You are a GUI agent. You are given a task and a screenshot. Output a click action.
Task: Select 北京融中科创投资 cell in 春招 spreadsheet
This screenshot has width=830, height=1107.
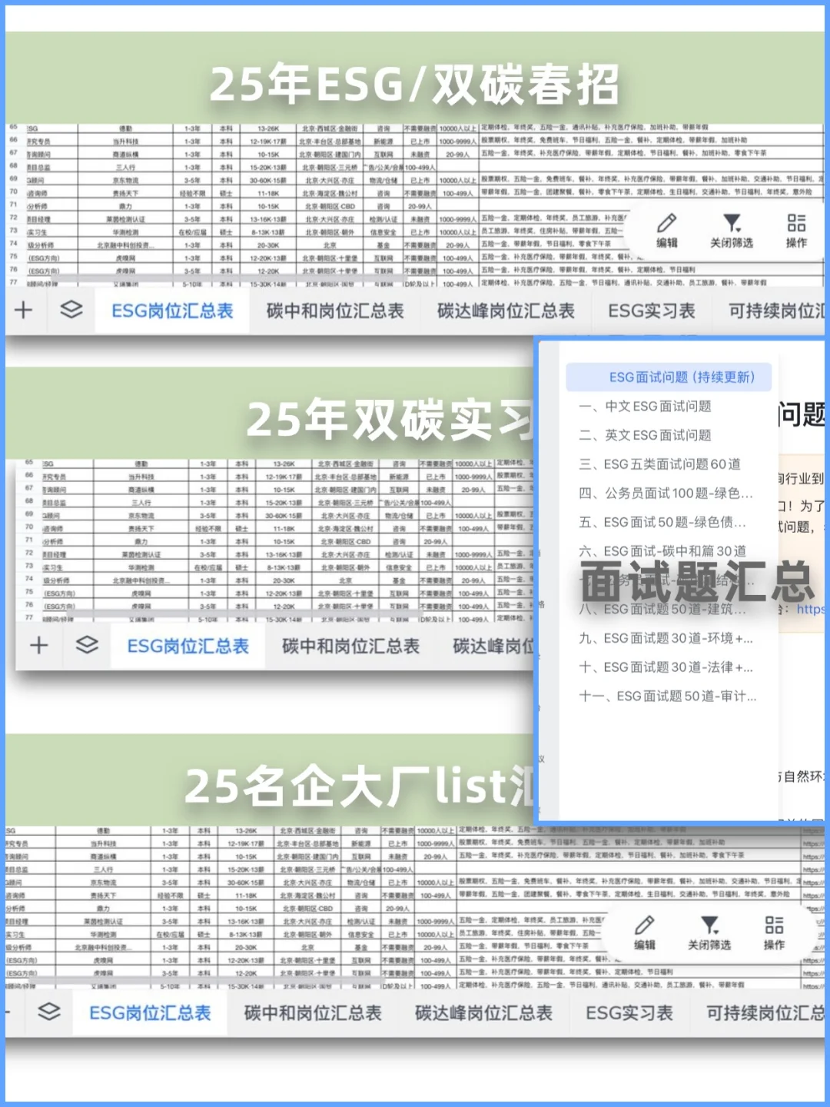coord(126,245)
